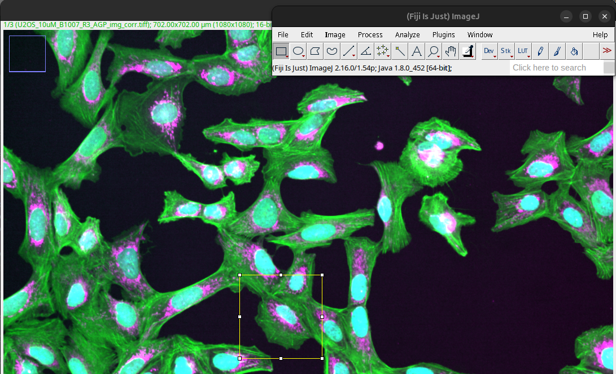Open the Stk stack dropdown
This screenshot has width=616, height=374.
pos(506,51)
